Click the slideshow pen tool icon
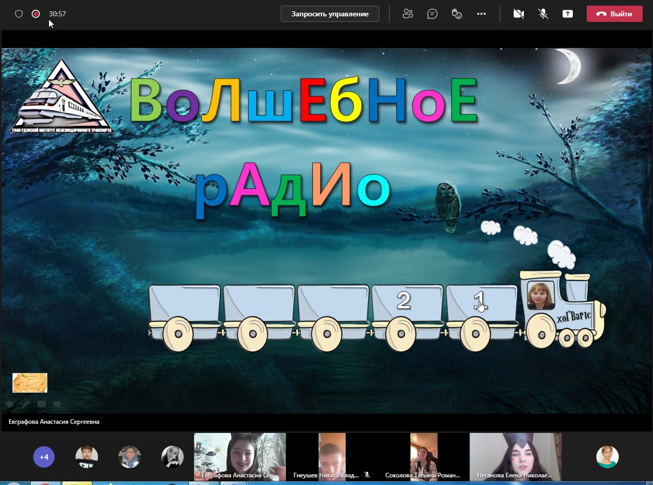 point(26,404)
